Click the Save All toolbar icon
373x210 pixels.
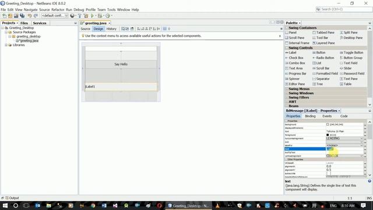coord(22,16)
